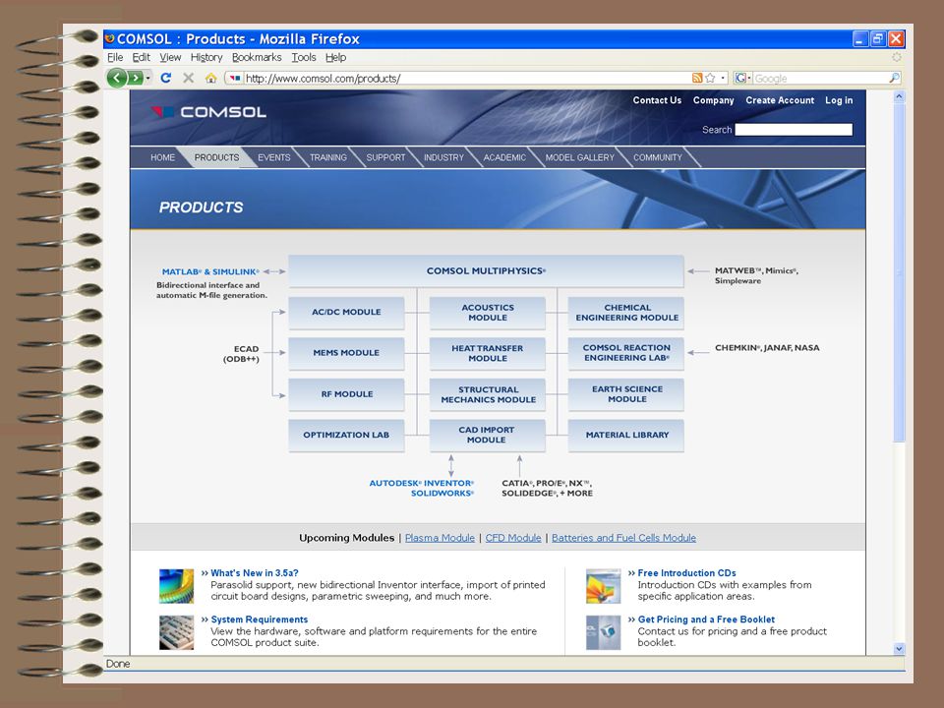Open the Company link
Viewport: 944px width, 708px height.
(x=714, y=100)
